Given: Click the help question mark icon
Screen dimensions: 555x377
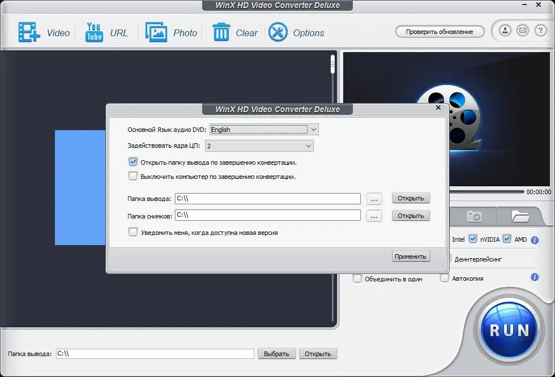Looking at the screenshot, I should pyautogui.click(x=540, y=31).
